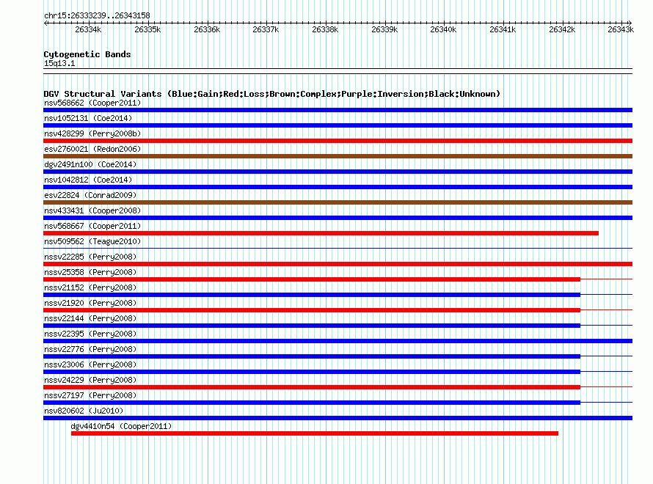The height and width of the screenshot is (484, 653).
Task: Click the nssv22395 blue bar
Action: click(x=338, y=341)
